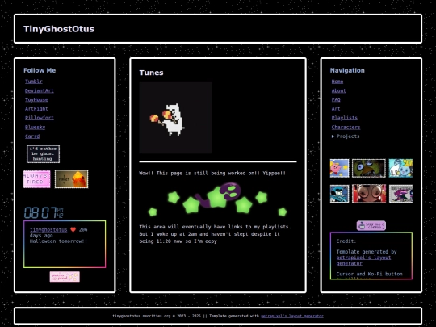436x327 pixels.
Task: Click the TinyGhostOtus site title
Action: click(59, 29)
